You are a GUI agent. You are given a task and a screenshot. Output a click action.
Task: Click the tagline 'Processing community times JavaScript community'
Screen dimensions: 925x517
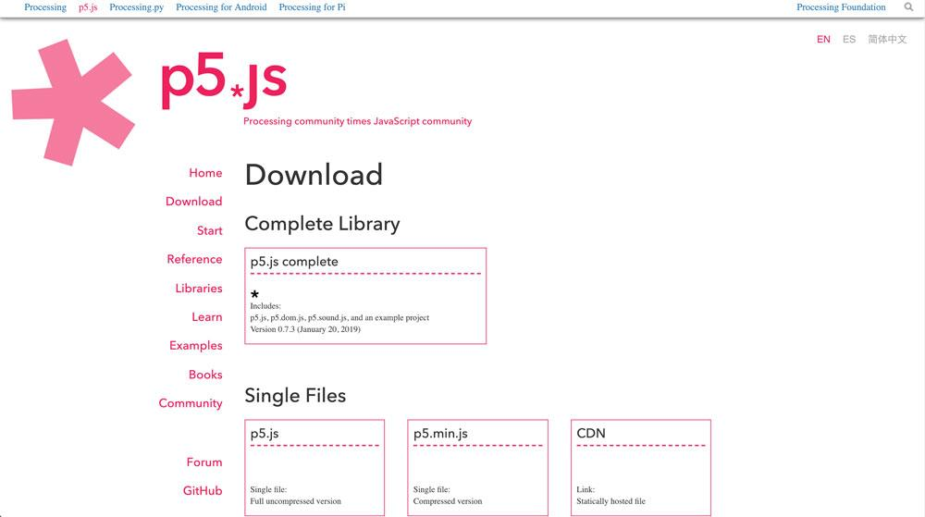point(357,121)
